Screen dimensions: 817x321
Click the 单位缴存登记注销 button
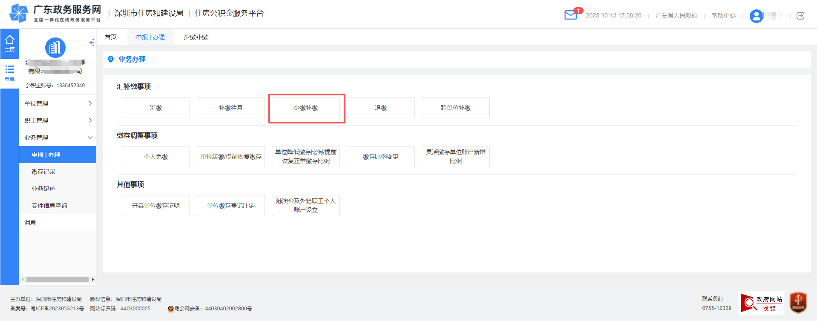coord(231,206)
